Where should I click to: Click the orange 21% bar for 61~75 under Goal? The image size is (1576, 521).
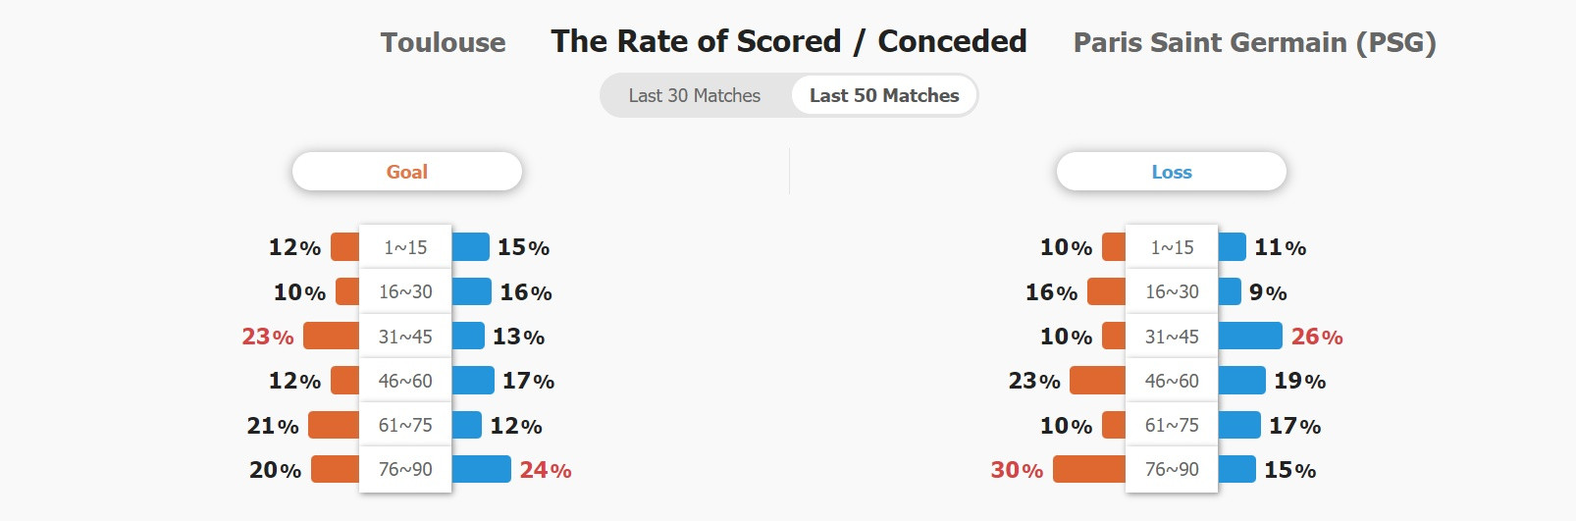click(x=334, y=425)
